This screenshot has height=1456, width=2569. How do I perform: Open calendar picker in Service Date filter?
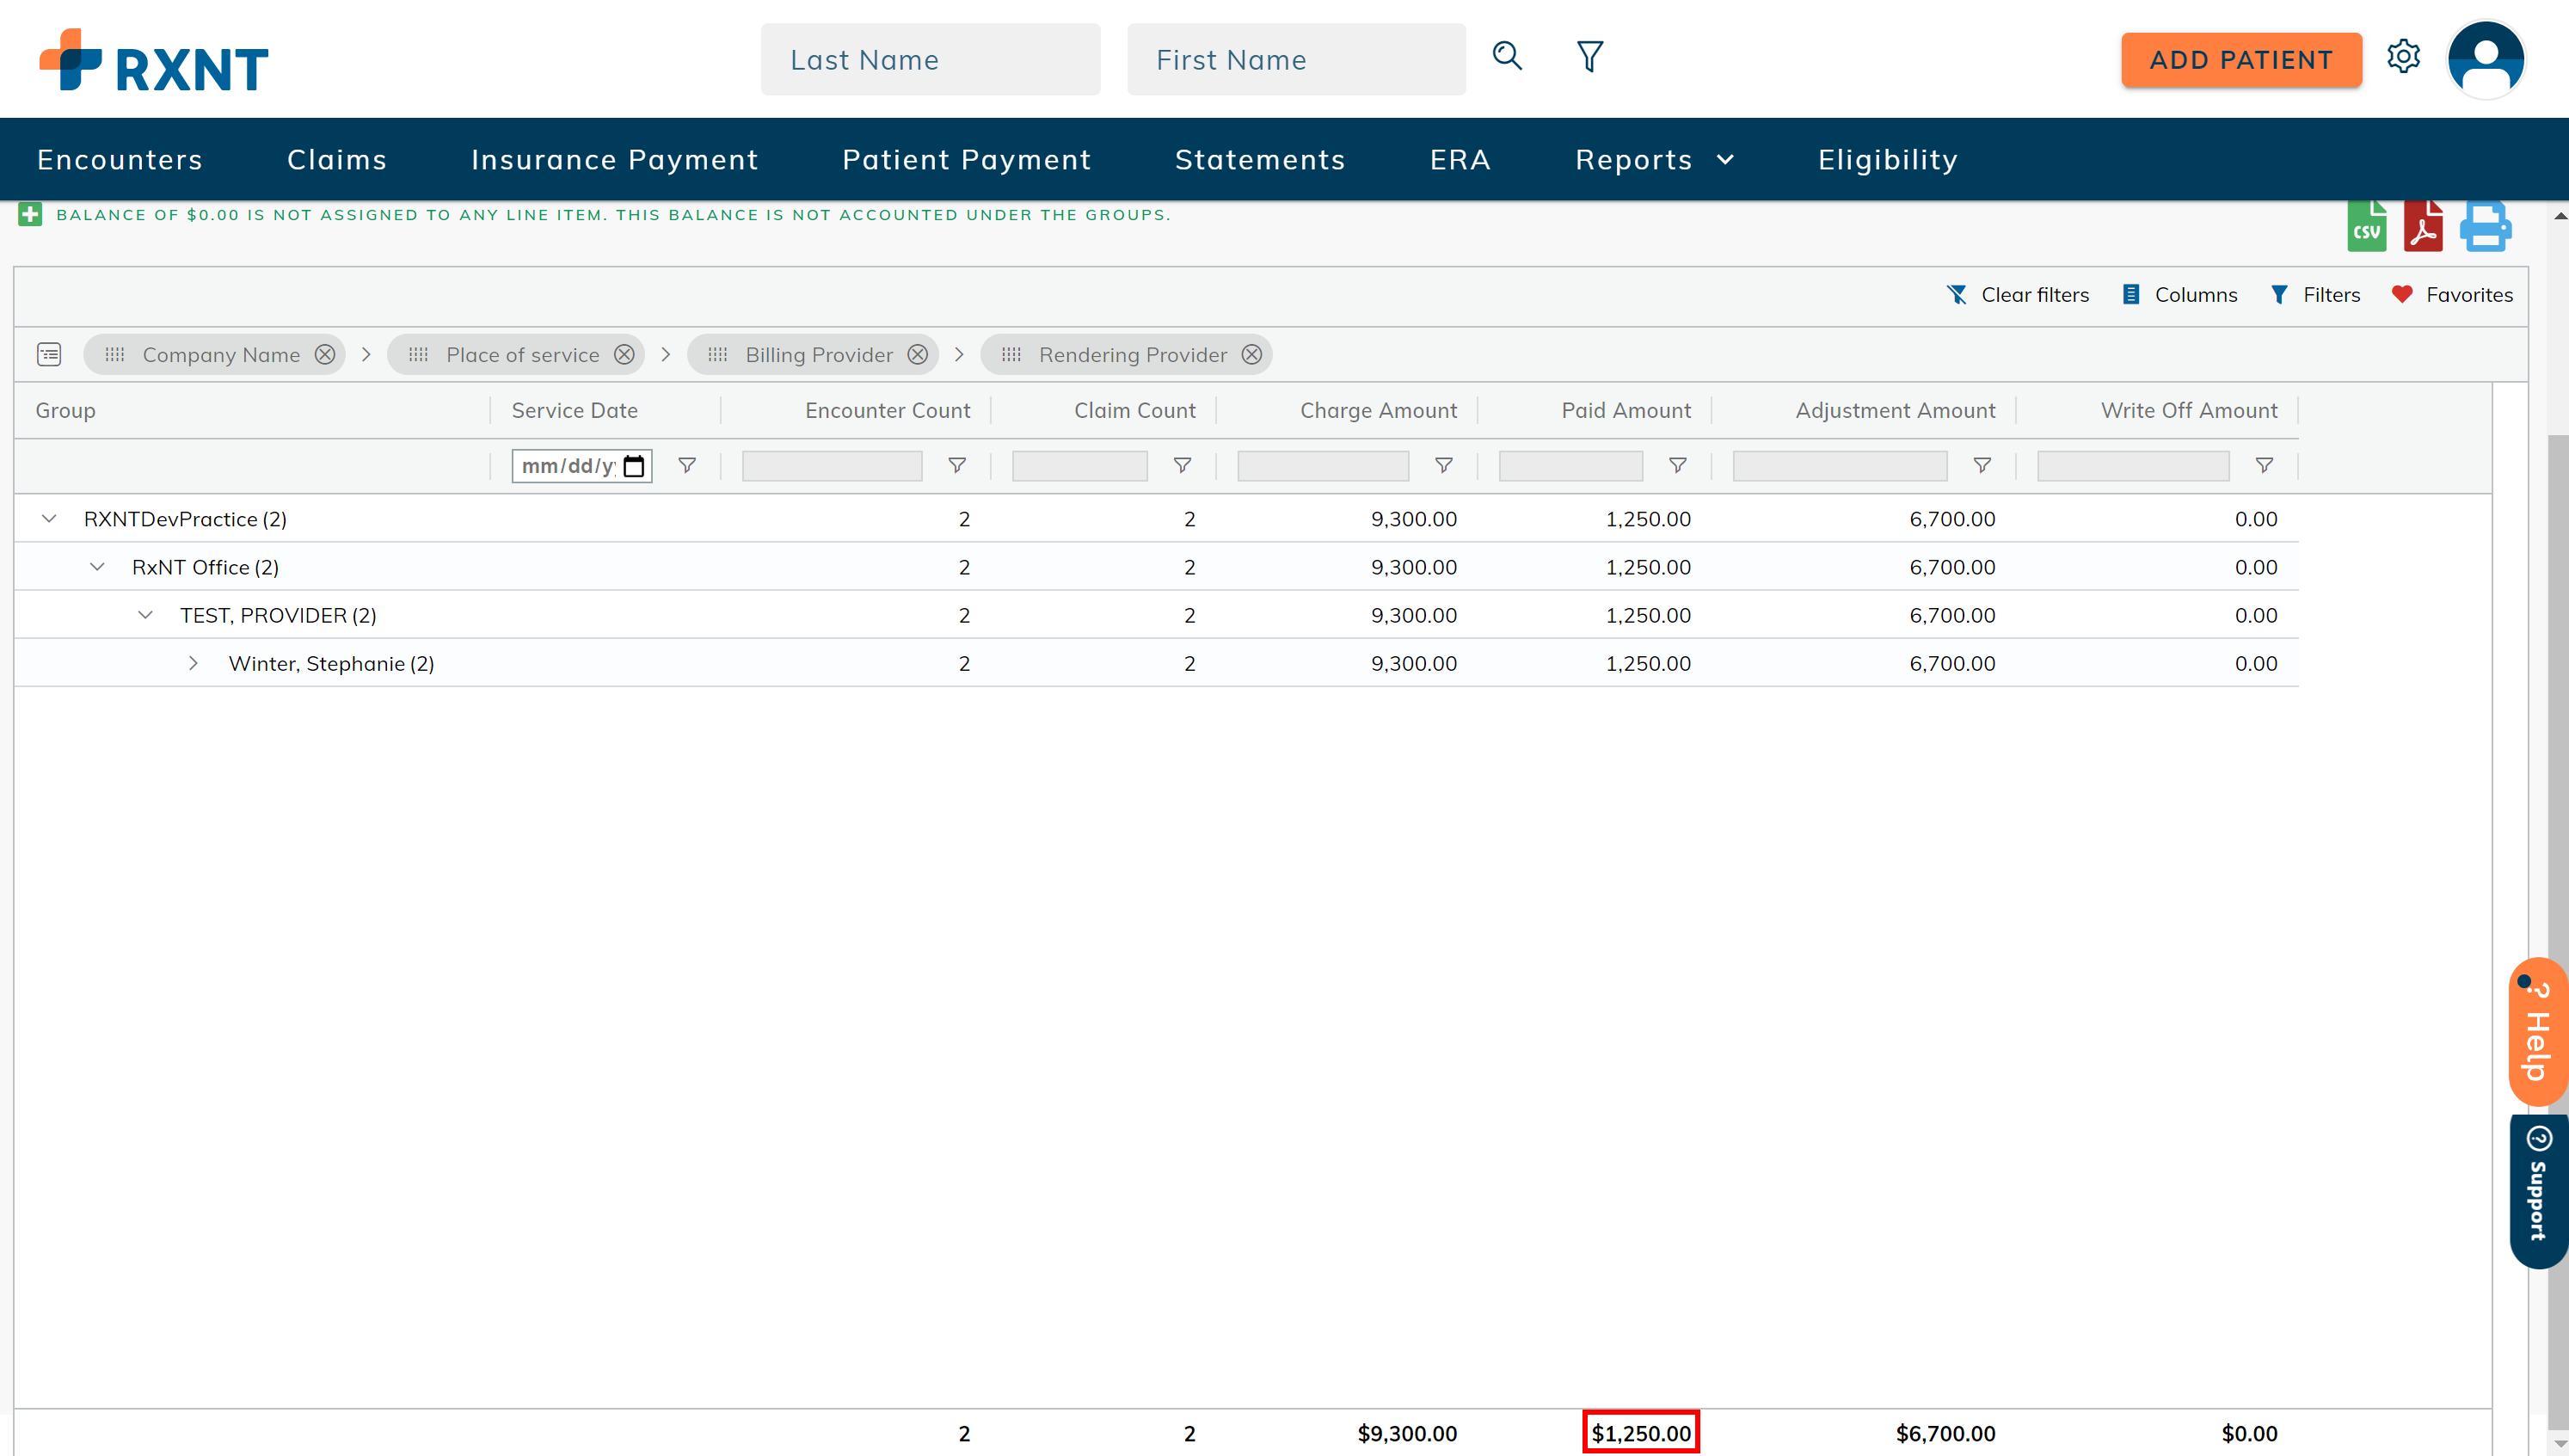coord(634,466)
